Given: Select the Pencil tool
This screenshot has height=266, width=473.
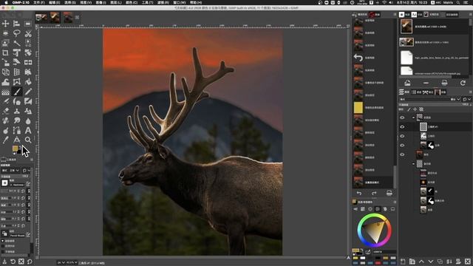Looking at the screenshot, I should [x=28, y=92].
